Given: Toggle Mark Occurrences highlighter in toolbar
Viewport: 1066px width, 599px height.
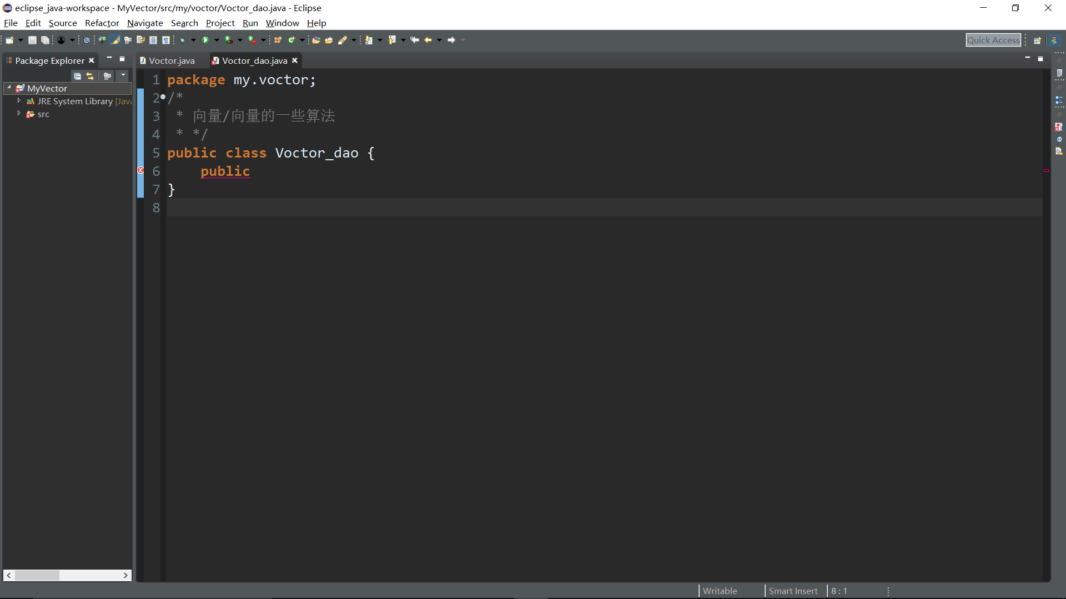Looking at the screenshot, I should tap(115, 40).
